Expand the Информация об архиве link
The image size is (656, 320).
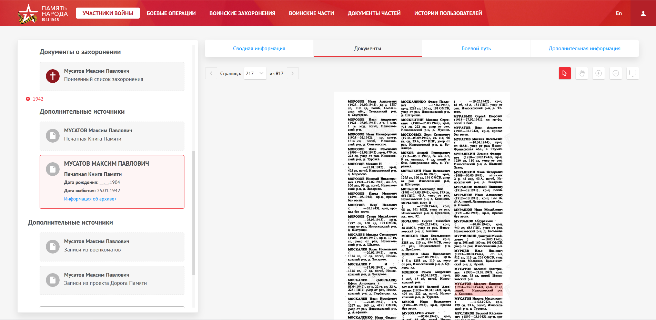pyautogui.click(x=90, y=199)
